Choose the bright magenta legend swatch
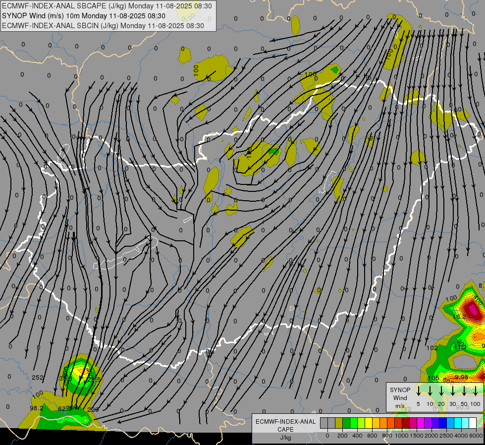Screen dimensions: 485x445 tap(421, 423)
